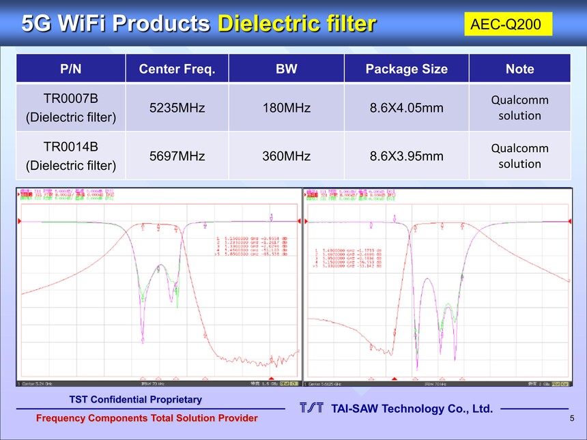
Task: Select the Note column header
Action: tap(519, 69)
